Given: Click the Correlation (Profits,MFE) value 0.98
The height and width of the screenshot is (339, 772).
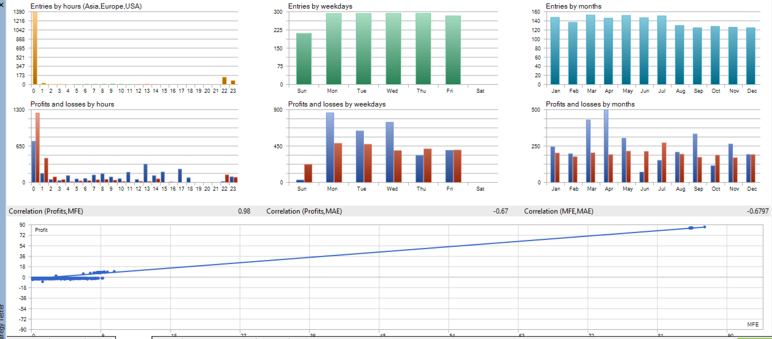Looking at the screenshot, I should [x=244, y=211].
